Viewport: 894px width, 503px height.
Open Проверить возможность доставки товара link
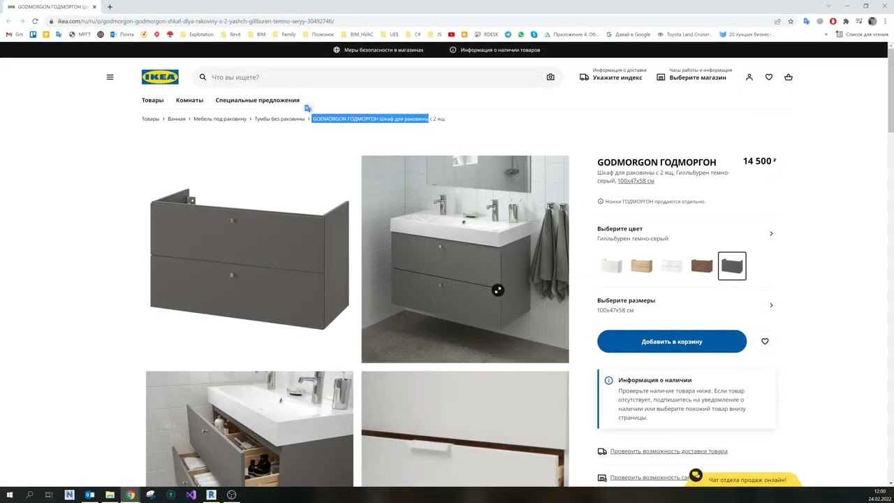pyautogui.click(x=668, y=451)
